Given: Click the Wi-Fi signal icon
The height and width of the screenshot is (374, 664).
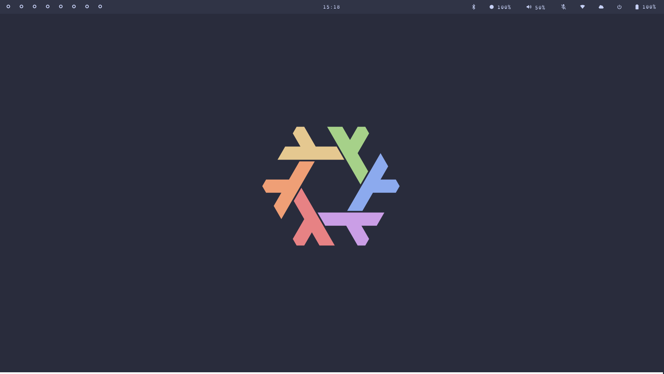Looking at the screenshot, I should [x=583, y=7].
